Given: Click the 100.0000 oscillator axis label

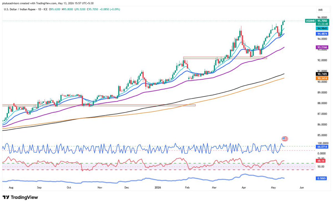Looking at the screenshot, I should pyautogui.click(x=322, y=143).
